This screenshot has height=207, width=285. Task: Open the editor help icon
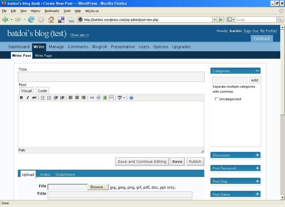131,98
